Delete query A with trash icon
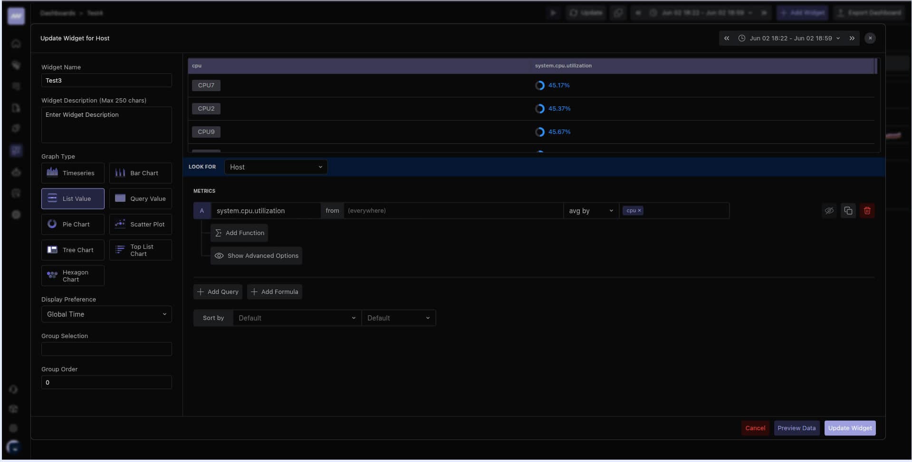 pyautogui.click(x=867, y=210)
